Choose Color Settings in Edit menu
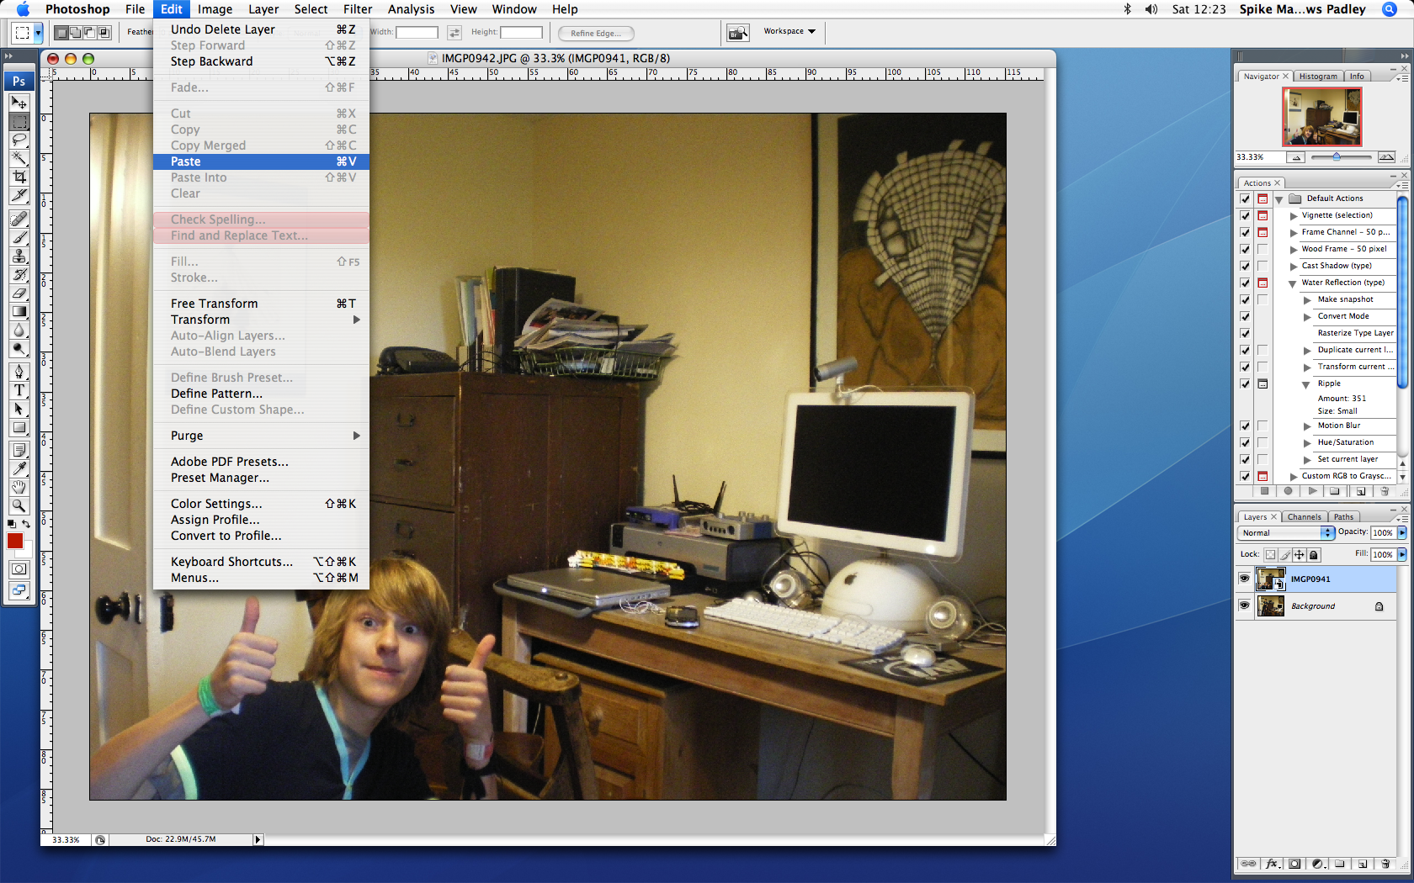The image size is (1414, 883). click(261, 504)
